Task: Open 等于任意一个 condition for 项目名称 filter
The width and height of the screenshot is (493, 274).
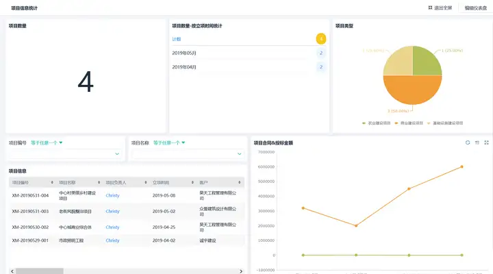Action: 169,142
